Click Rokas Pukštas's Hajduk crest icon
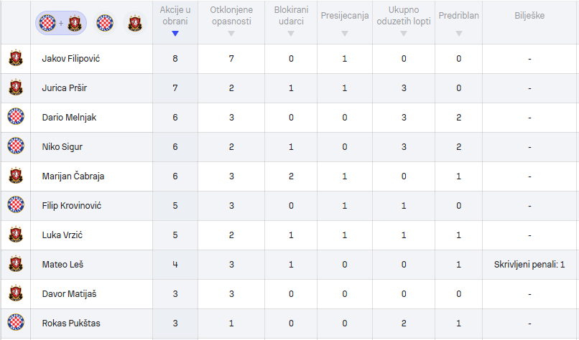Image resolution: width=579 pixels, height=340 pixels. (16, 322)
